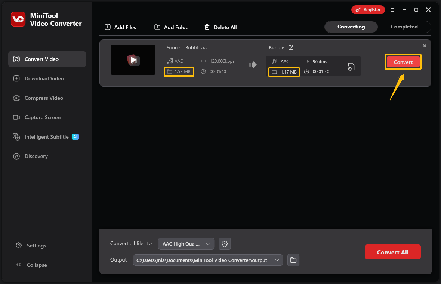The height and width of the screenshot is (284, 441).
Task: Click the Add Folder icon
Action: tap(157, 27)
